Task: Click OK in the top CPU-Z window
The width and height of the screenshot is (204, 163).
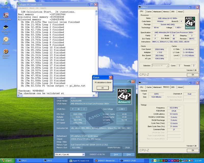Action: click(193, 75)
